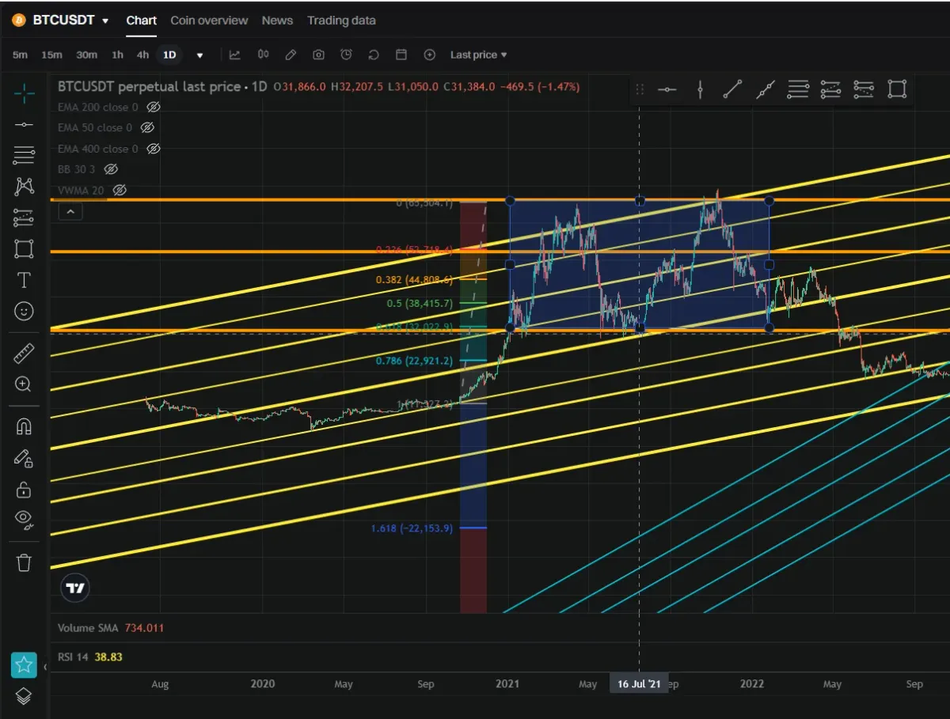Open the long/short position tool in left sidebar
This screenshot has height=719, width=950.
click(x=24, y=218)
